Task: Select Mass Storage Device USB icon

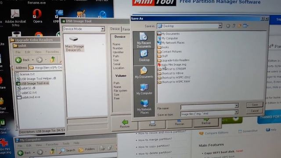Action: 74,44
